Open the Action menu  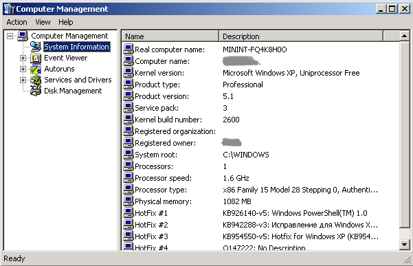17,22
